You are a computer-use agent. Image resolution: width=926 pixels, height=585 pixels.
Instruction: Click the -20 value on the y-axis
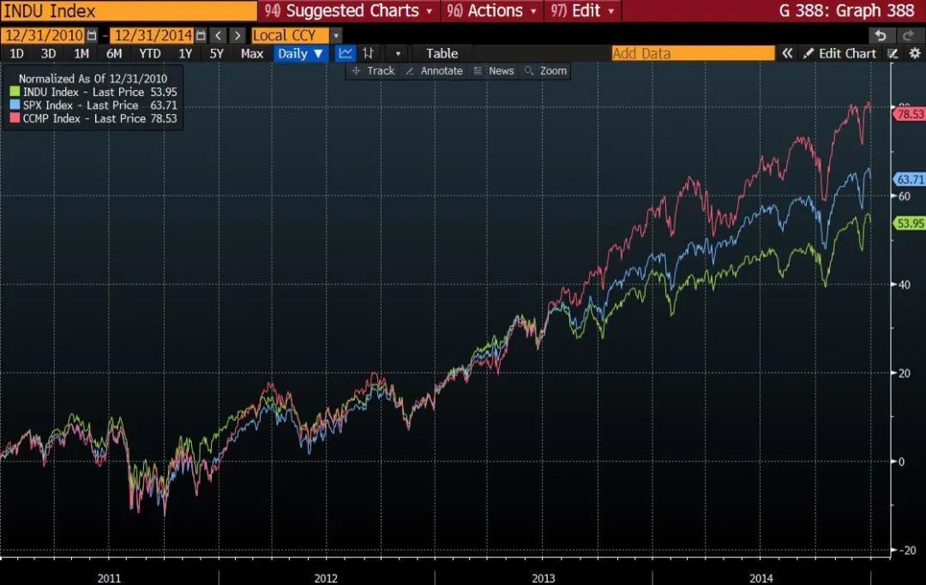click(906, 550)
